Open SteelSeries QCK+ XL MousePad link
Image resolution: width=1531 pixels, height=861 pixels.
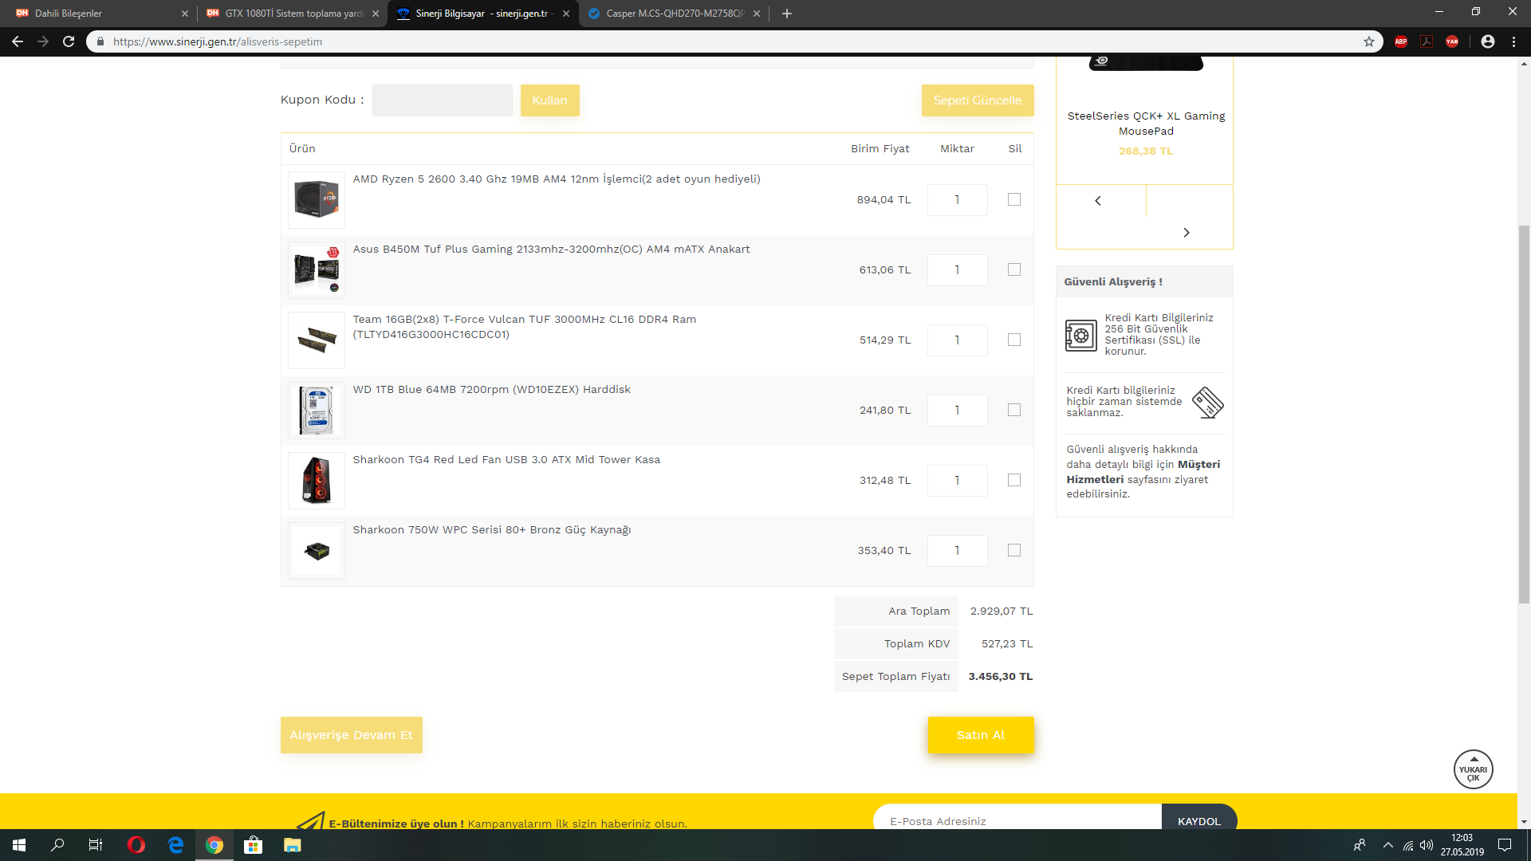point(1146,124)
